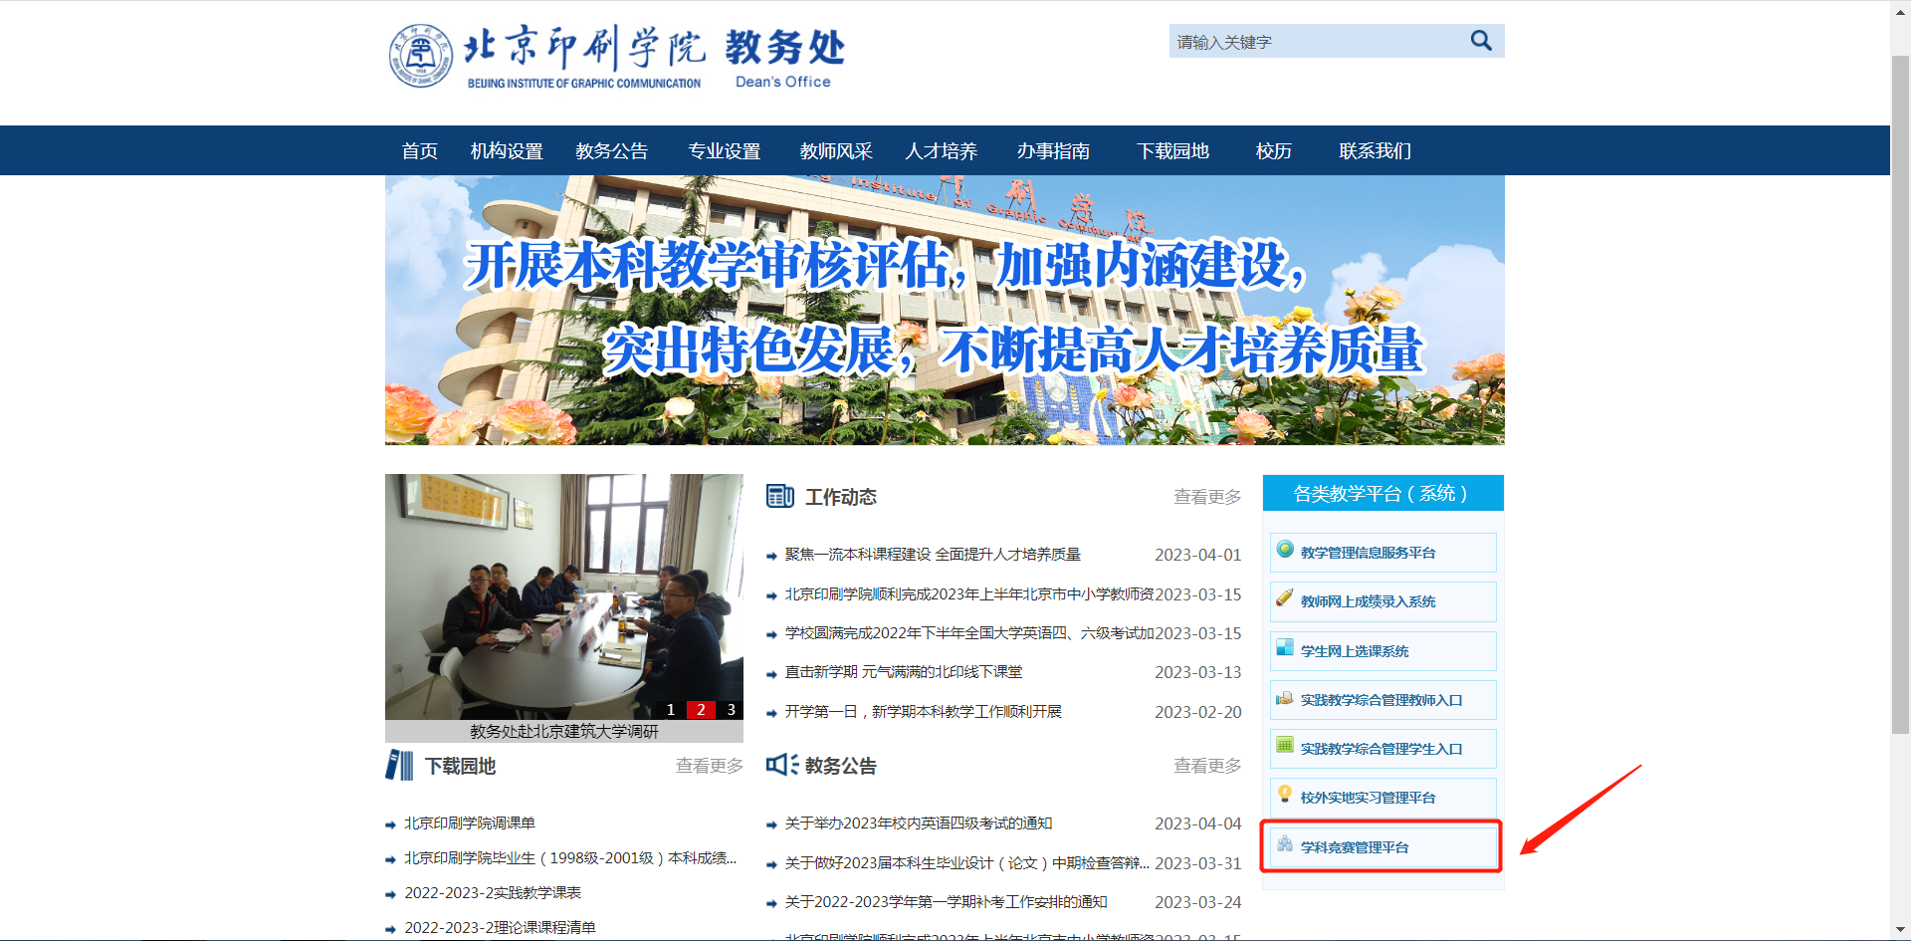Click the pencil icon for 教师网上成绩录入系统
Viewport: 1911px width, 941px height.
pos(1285,598)
